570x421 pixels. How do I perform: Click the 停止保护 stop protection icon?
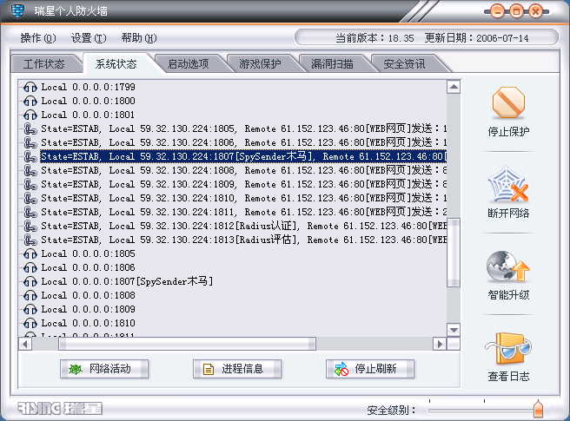coord(508,102)
